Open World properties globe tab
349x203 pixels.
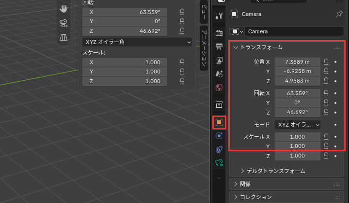click(x=219, y=87)
